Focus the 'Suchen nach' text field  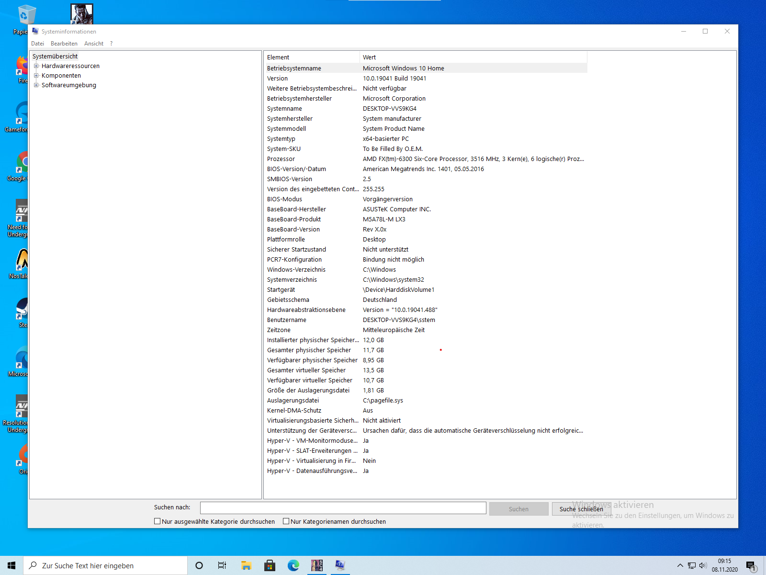pyautogui.click(x=343, y=508)
